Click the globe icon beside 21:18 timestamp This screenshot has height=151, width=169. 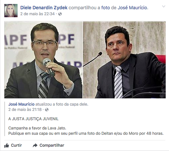point(47,110)
